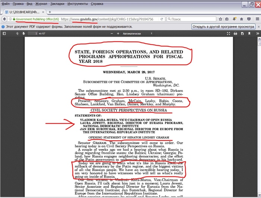Image resolution: width=261 pixels, height=198 pixels.
Task: Open the Файл menu
Action: click(x=6, y=4)
